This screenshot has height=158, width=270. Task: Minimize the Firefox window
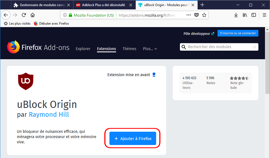(x=238, y=5)
